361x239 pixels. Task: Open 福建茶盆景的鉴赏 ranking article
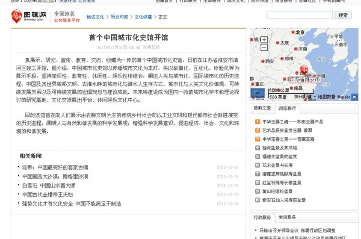280,157
